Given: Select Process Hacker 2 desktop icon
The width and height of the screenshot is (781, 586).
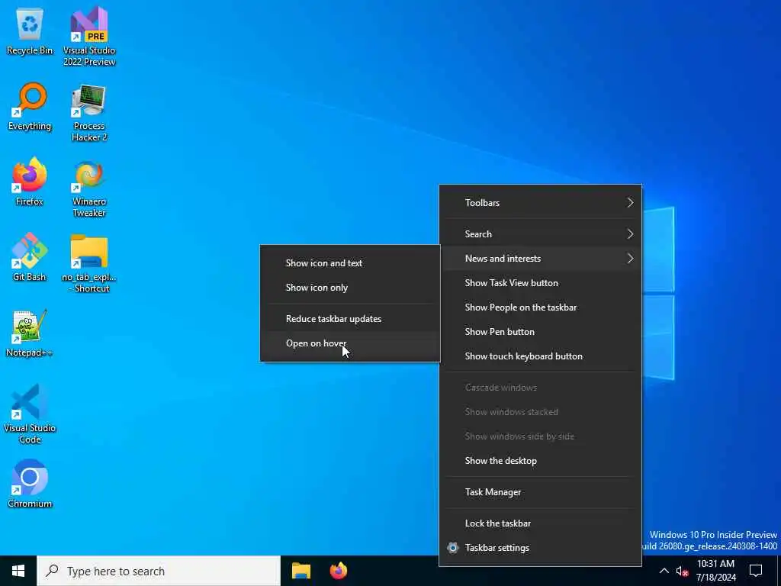Looking at the screenshot, I should click(x=89, y=113).
